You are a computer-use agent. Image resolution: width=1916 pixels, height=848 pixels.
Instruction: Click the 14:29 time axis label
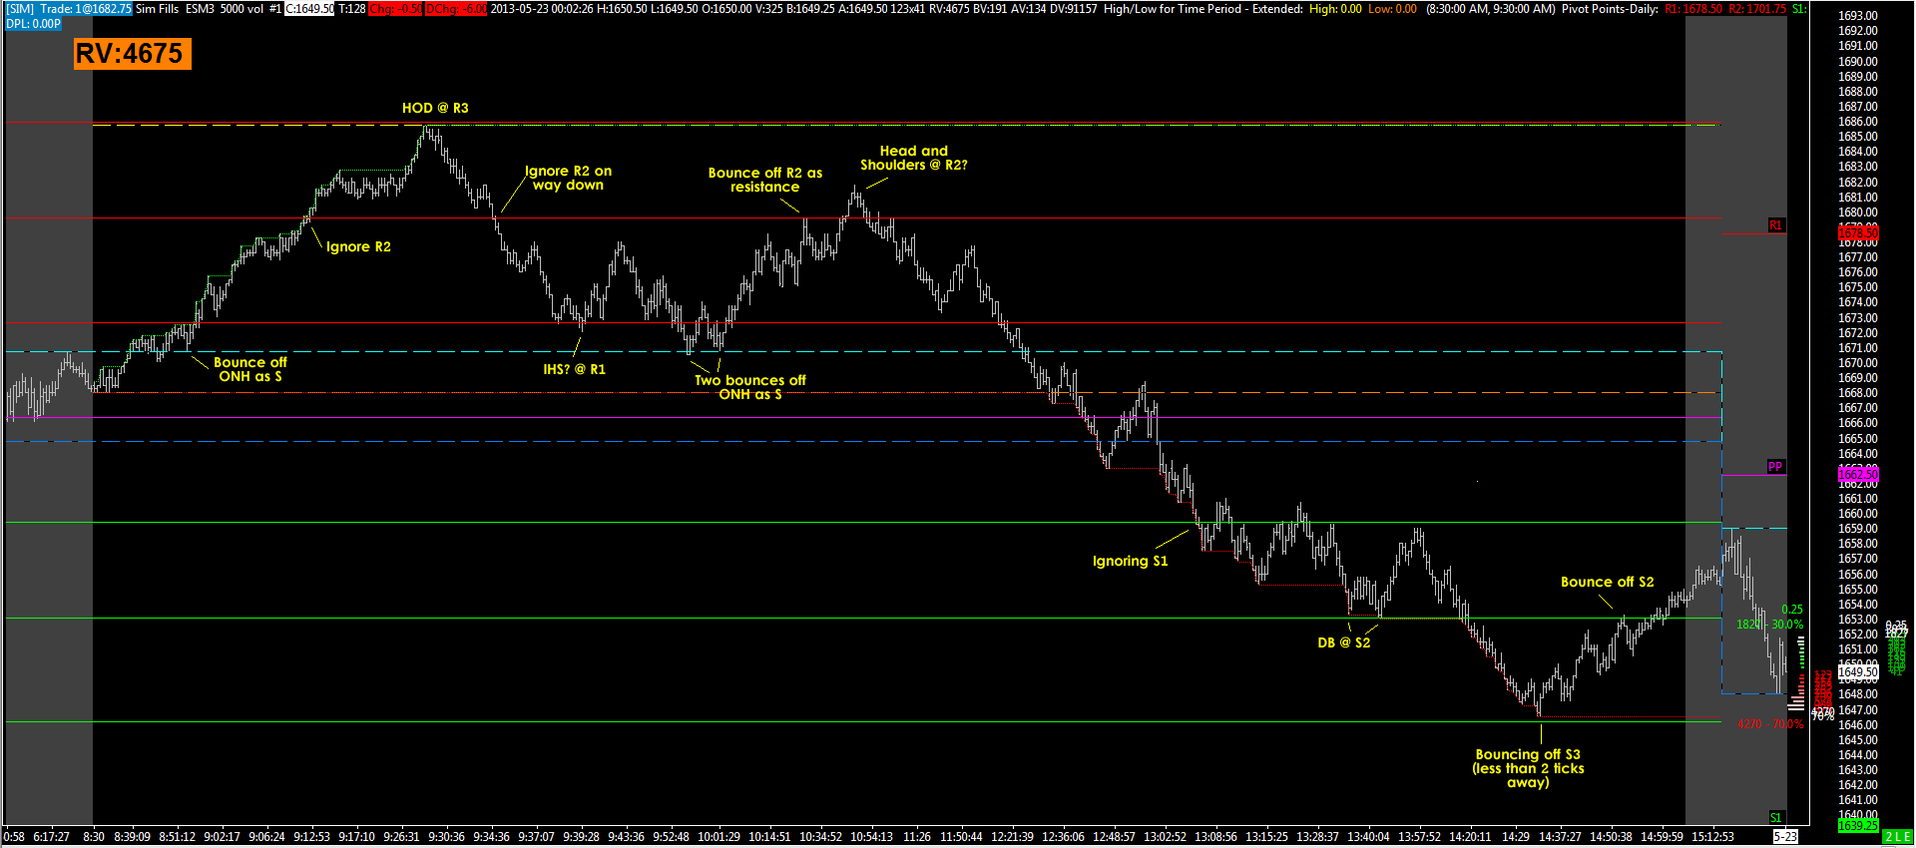(x=1516, y=837)
